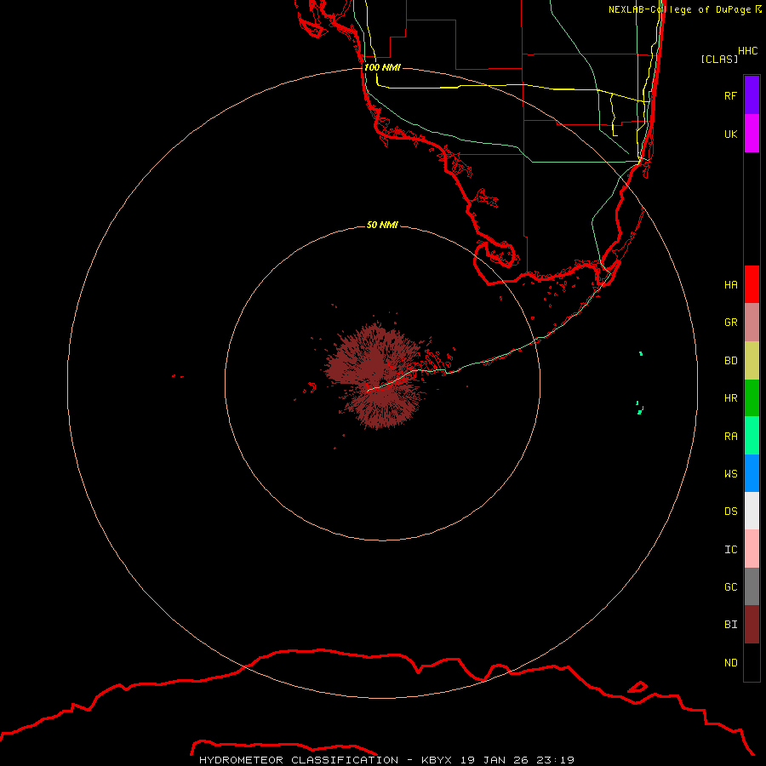Click the RA legend label
766x766 pixels.
(730, 436)
